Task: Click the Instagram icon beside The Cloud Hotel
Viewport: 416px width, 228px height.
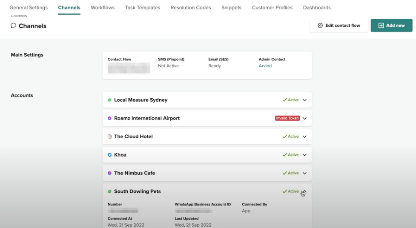Action: point(109,137)
